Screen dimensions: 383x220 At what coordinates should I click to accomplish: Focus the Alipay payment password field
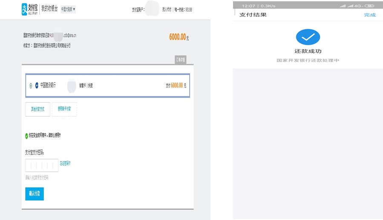coord(42,165)
